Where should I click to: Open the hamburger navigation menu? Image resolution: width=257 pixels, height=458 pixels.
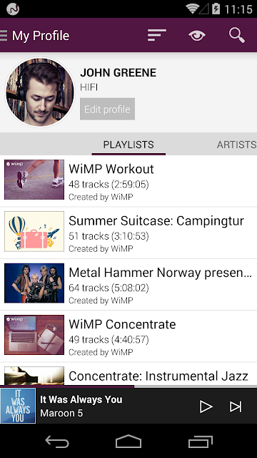pyautogui.click(x=4, y=35)
